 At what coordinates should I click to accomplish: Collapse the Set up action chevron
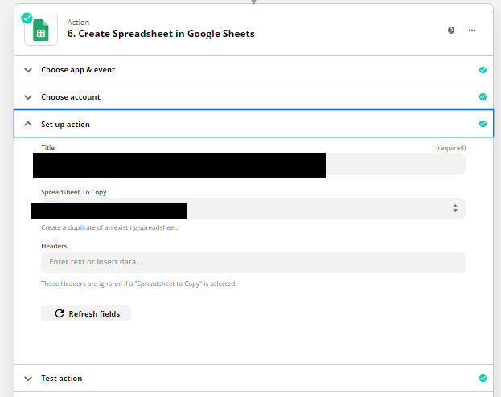[28, 124]
